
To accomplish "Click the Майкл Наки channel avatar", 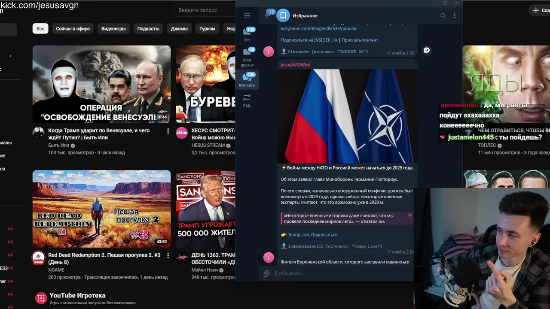I will pos(182,257).
